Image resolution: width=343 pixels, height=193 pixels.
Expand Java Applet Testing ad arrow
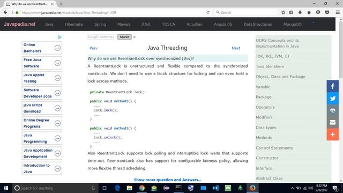pos(57,78)
